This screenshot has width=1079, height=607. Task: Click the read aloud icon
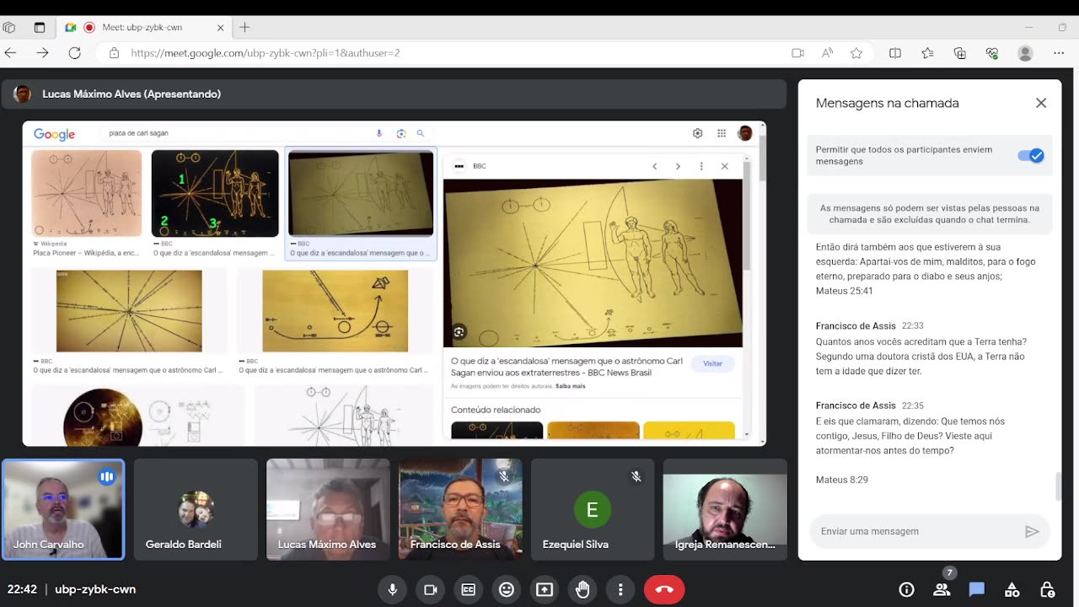click(827, 52)
